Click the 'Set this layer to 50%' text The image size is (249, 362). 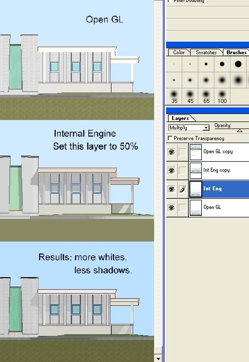95,147
